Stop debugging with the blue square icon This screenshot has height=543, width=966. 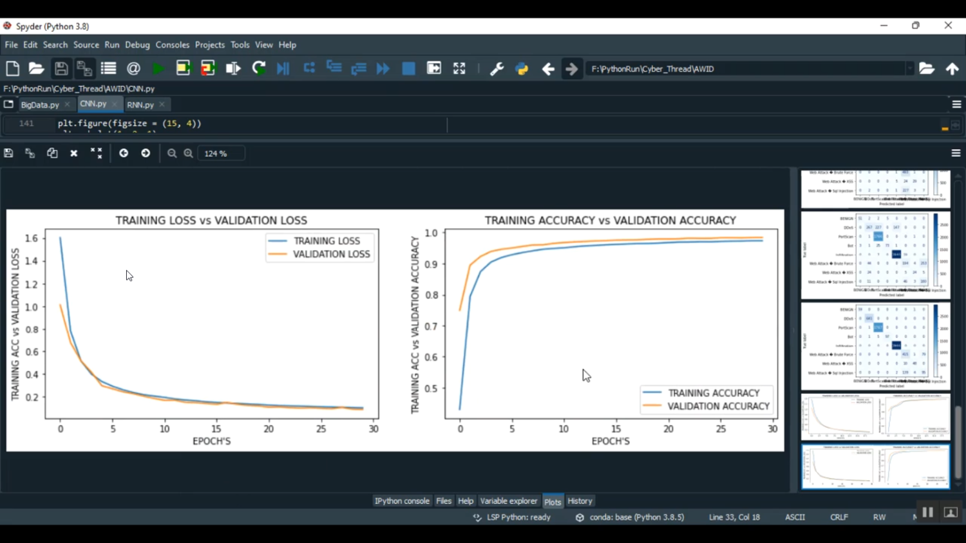tap(408, 69)
